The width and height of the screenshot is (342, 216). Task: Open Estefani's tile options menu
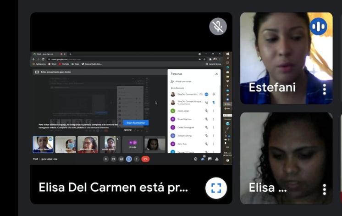324,89
